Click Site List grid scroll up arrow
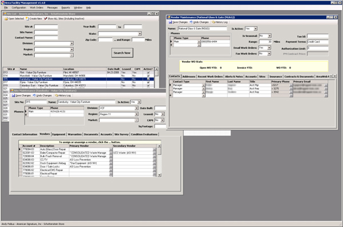The width and height of the screenshot is (343, 227). point(156,69)
